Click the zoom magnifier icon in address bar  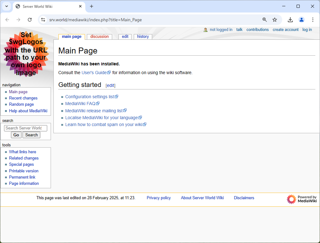coord(264,20)
